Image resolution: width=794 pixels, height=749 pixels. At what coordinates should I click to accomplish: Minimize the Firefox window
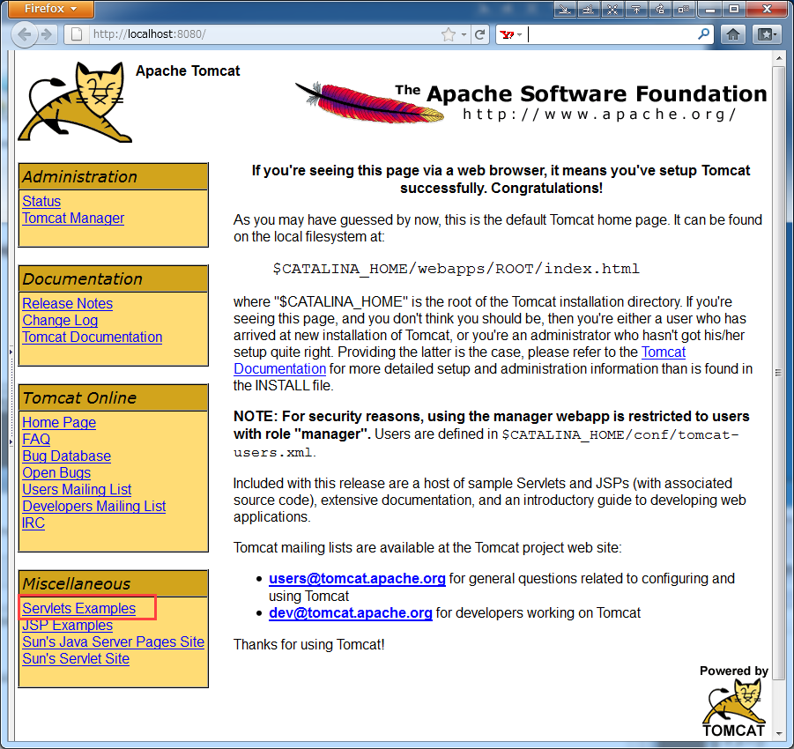710,9
